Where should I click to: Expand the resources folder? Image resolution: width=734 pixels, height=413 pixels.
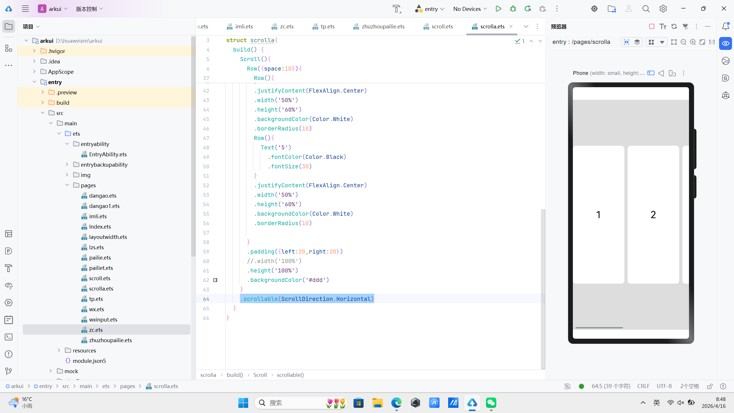point(59,350)
